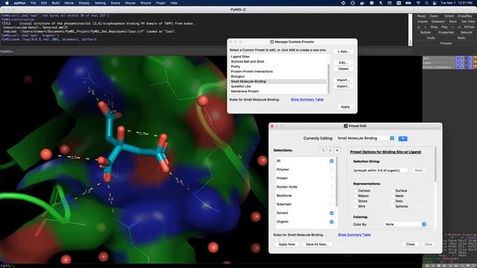Toggle the All selection checkbox
This screenshot has width=477, height=268.
[332, 161]
